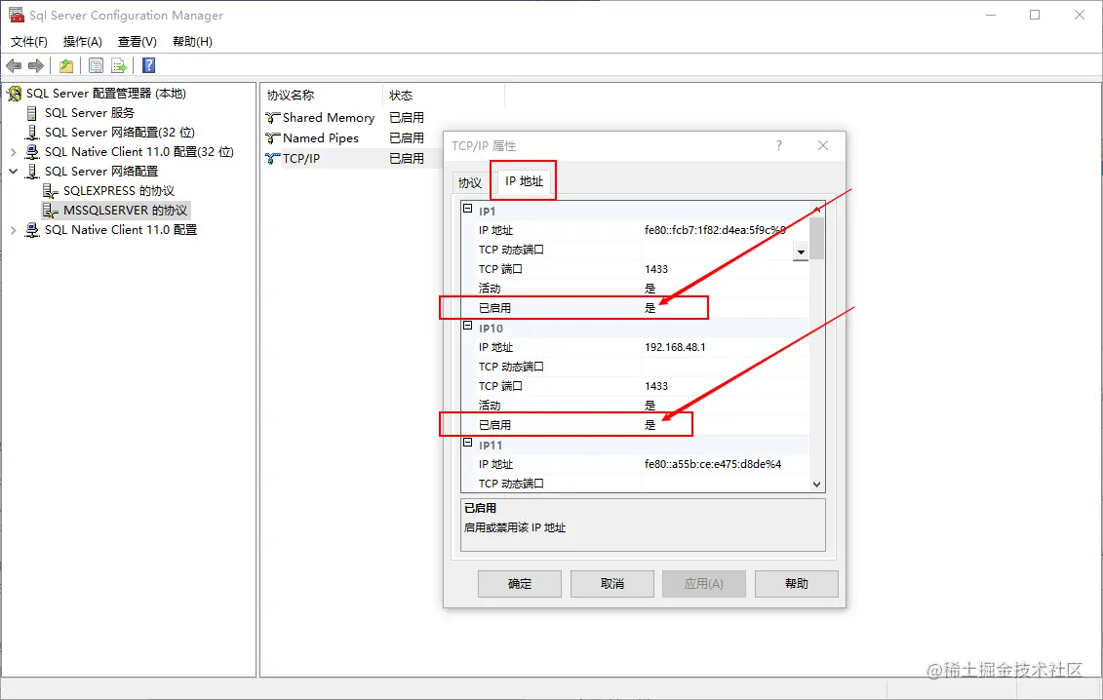
Task: Open the 操作(A) menu
Action: point(82,42)
